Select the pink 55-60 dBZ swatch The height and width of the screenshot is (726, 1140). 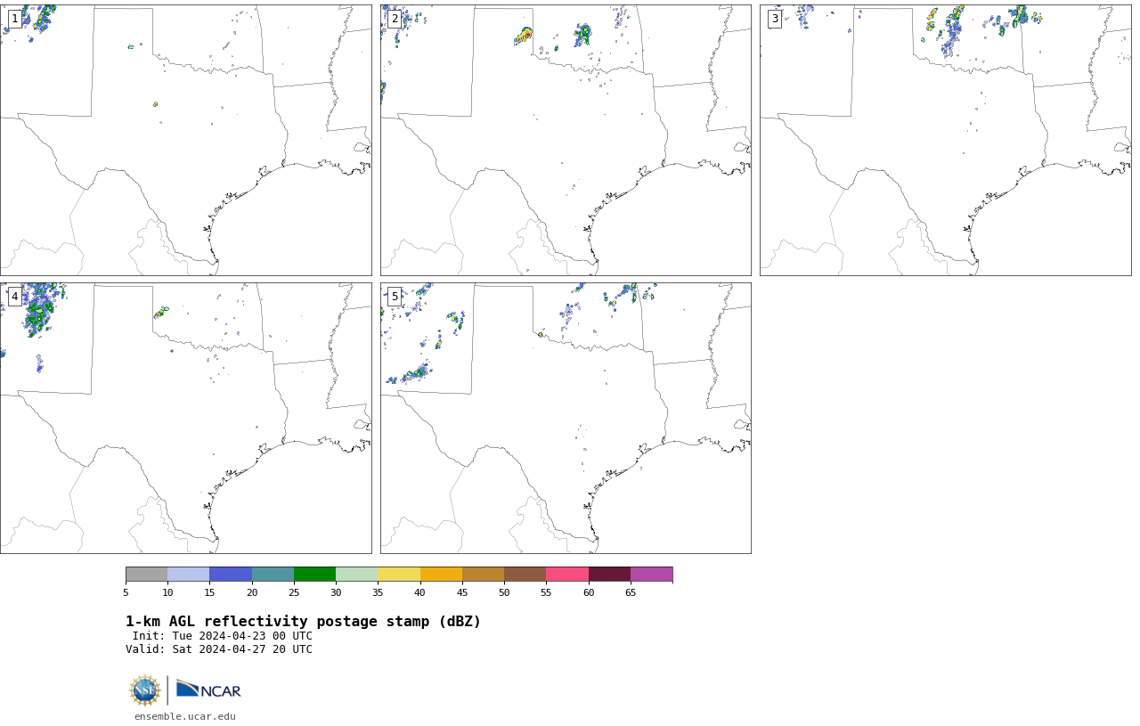567,574
